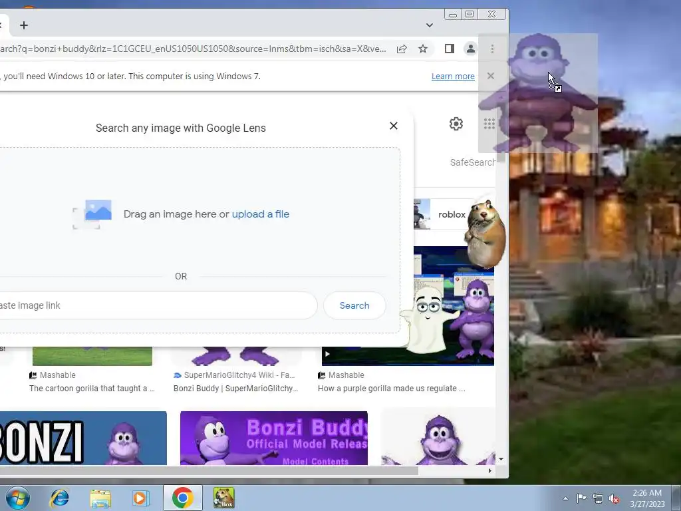Launch Windows Media Player from taskbar
This screenshot has height=511, width=681.
point(140,498)
